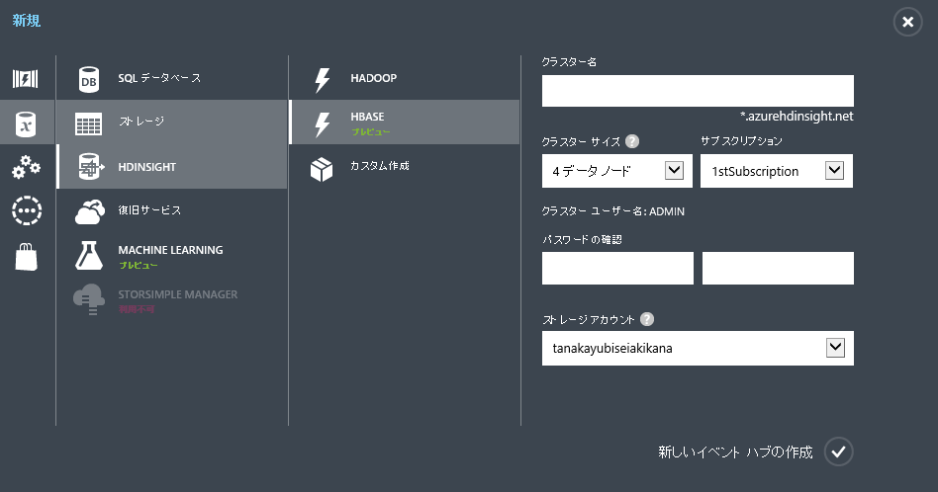
Task: Choose the HBASE preview option
Action: 404,123
